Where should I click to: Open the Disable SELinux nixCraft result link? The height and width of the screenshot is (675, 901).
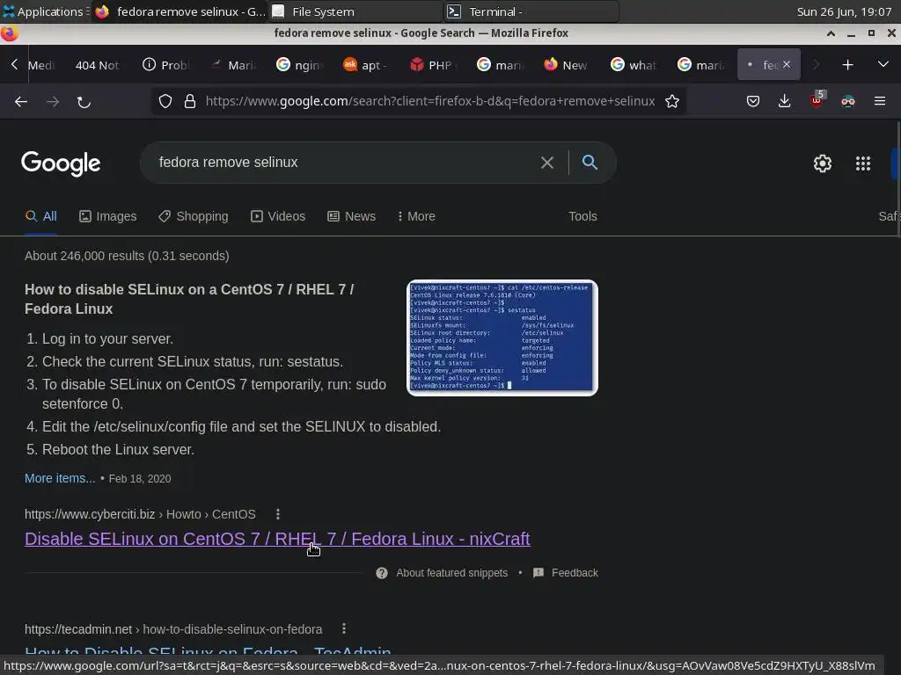(x=277, y=539)
